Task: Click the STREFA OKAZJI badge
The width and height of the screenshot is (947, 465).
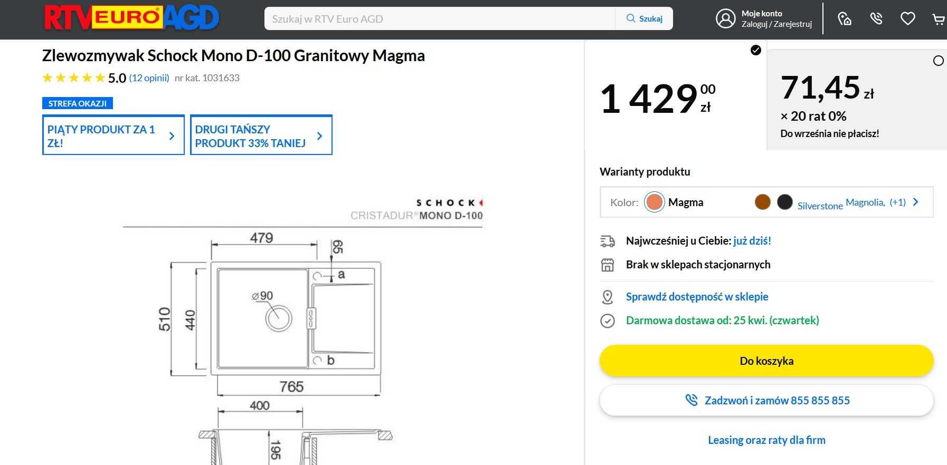Action: click(78, 103)
